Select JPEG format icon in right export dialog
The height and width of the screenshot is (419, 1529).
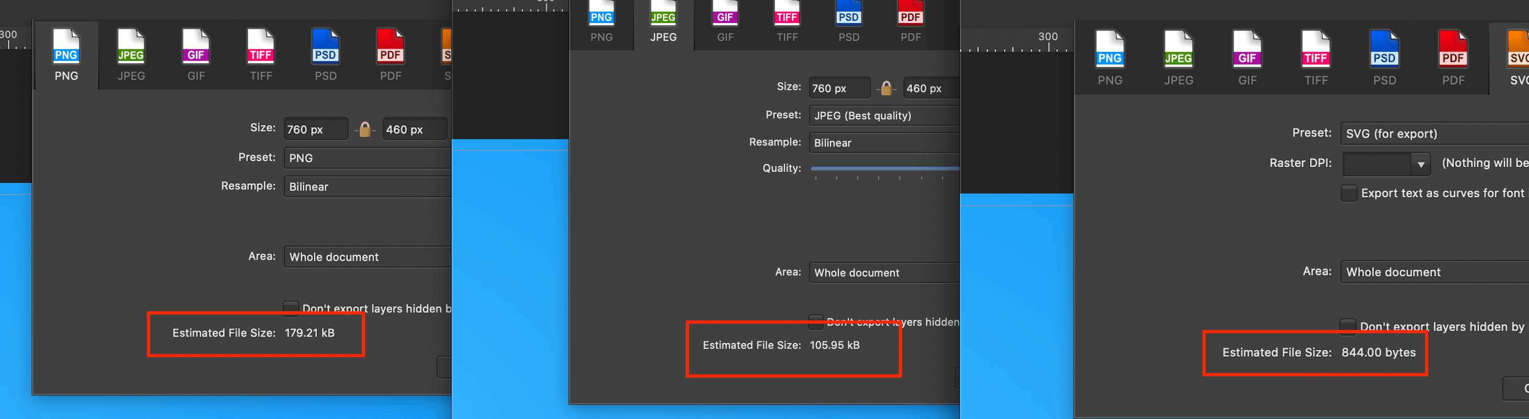pos(1178,49)
